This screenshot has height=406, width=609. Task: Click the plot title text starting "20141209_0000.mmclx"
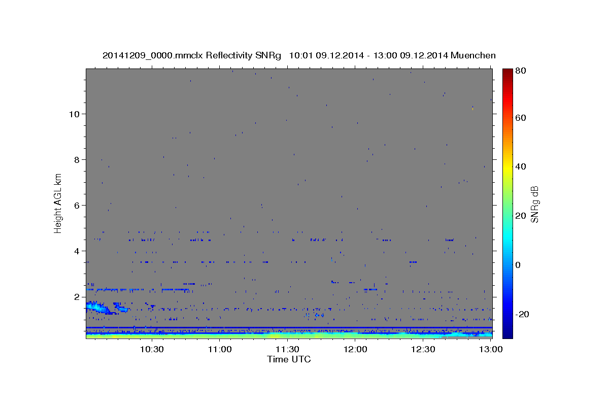(x=299, y=55)
